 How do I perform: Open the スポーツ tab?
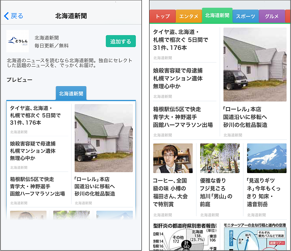click(246, 16)
